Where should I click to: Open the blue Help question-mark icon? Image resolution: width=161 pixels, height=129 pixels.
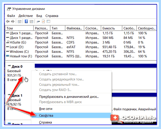click(x=26, y=21)
